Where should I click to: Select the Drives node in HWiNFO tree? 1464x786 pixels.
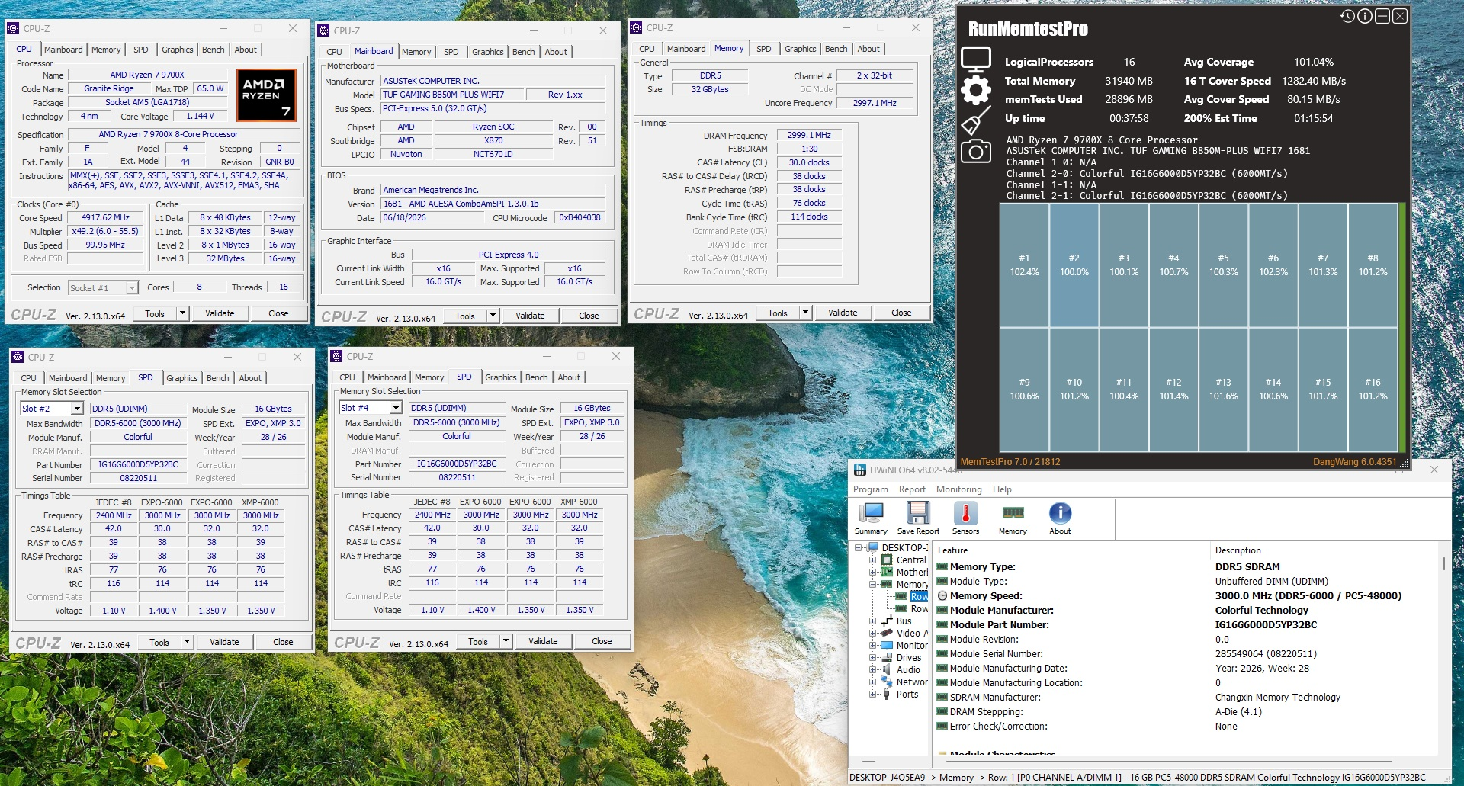click(908, 657)
